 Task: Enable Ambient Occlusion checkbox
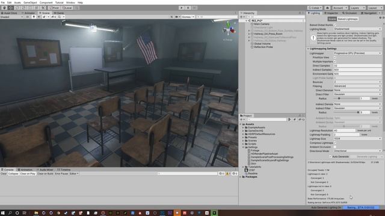tap(334, 147)
